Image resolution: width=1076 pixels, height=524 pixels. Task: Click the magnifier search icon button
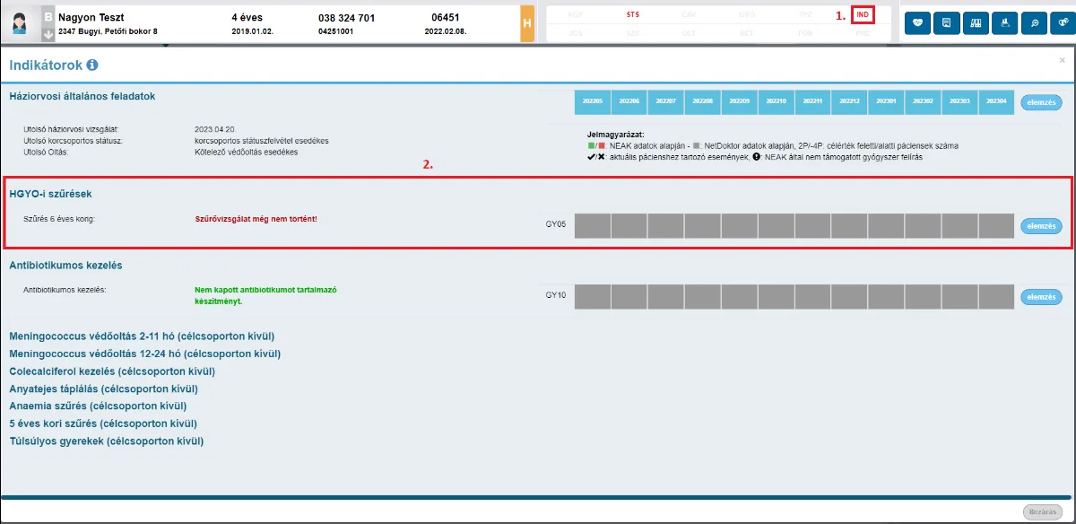pyautogui.click(x=1034, y=22)
